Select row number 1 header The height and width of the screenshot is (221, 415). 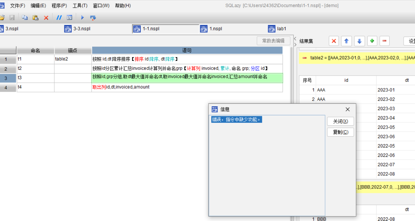8,59
